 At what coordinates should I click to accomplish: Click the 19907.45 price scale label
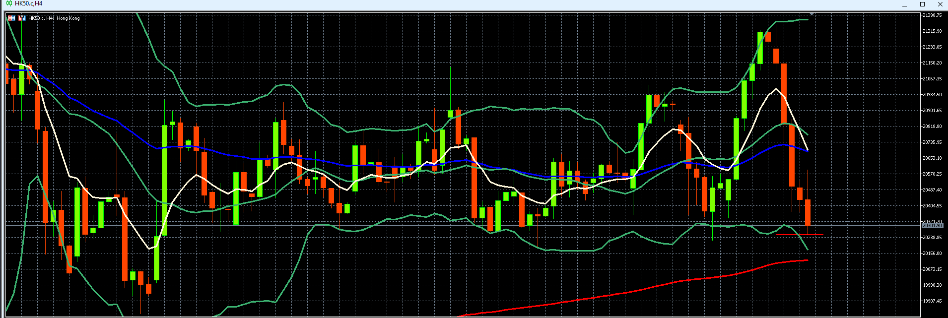[x=932, y=301]
